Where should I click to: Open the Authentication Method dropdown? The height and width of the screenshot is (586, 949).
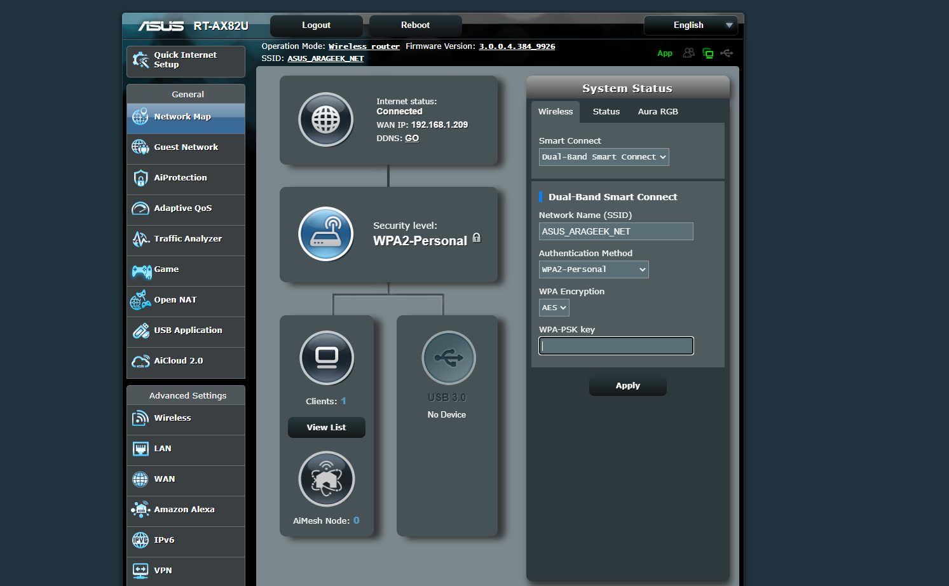[x=594, y=269]
